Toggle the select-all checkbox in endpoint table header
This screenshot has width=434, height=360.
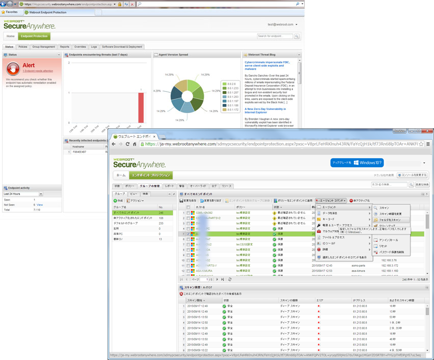[x=188, y=207]
